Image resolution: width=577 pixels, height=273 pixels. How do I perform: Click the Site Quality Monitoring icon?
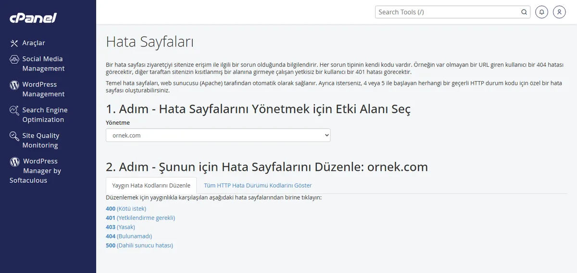click(14, 136)
